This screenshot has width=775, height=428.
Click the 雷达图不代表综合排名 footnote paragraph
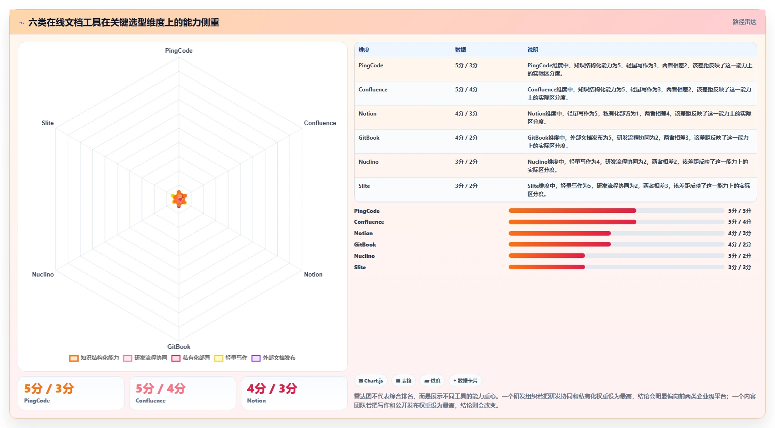click(555, 401)
